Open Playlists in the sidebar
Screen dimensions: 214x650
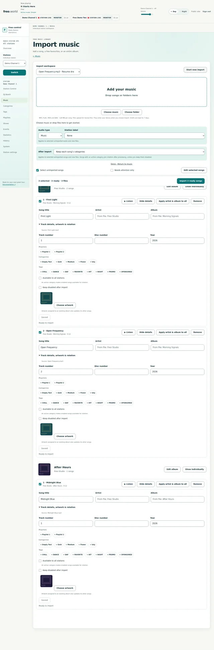7,118
